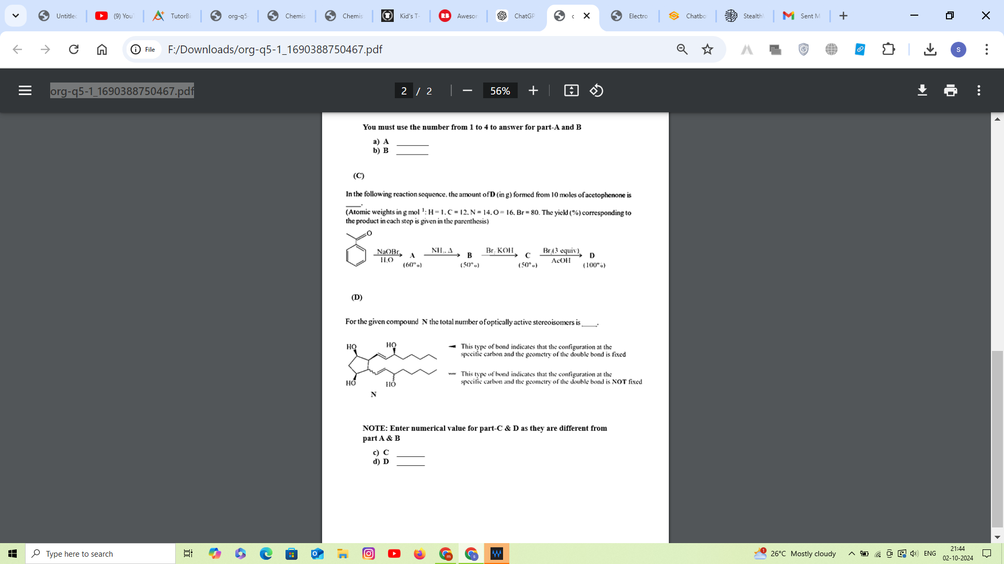The width and height of the screenshot is (1004, 564).
Task: Switch to the Electro tab
Action: (x=630, y=16)
